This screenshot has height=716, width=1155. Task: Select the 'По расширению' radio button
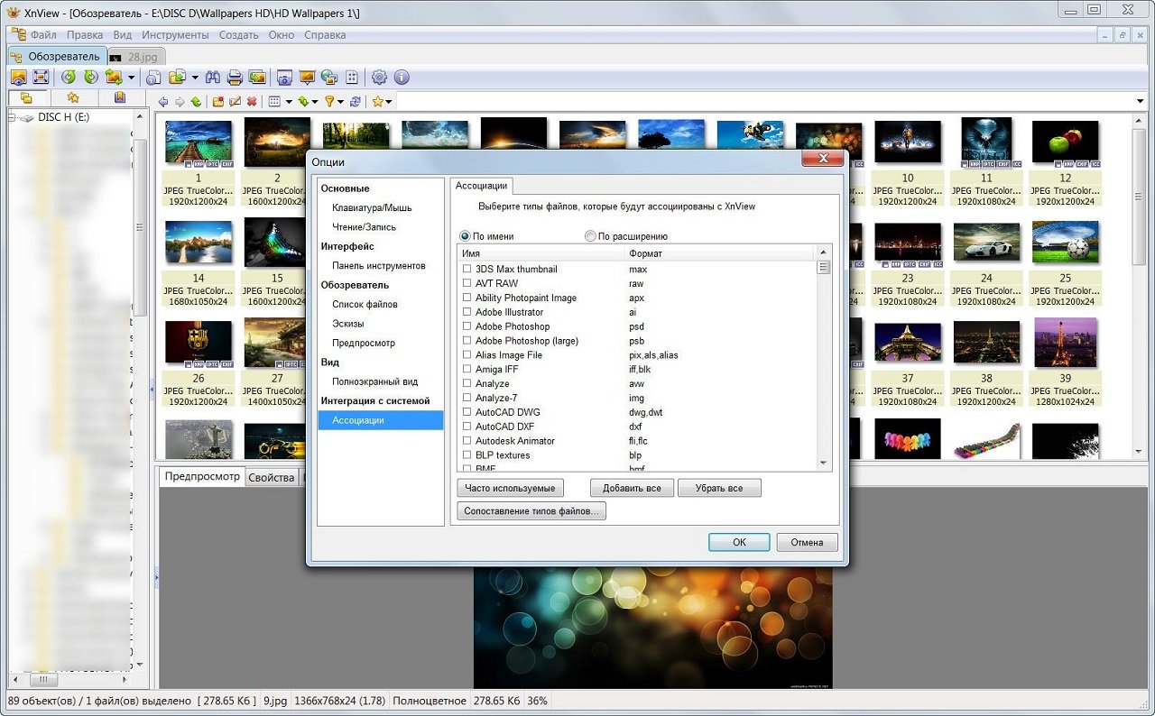[x=590, y=236]
